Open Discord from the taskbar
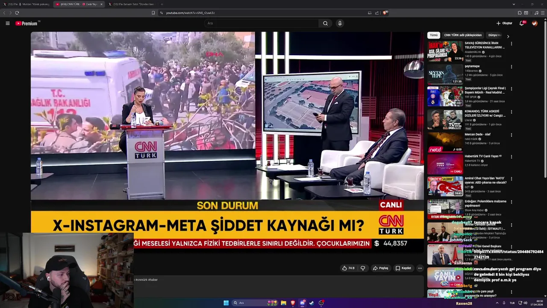The width and height of the screenshot is (547, 308). point(303,303)
